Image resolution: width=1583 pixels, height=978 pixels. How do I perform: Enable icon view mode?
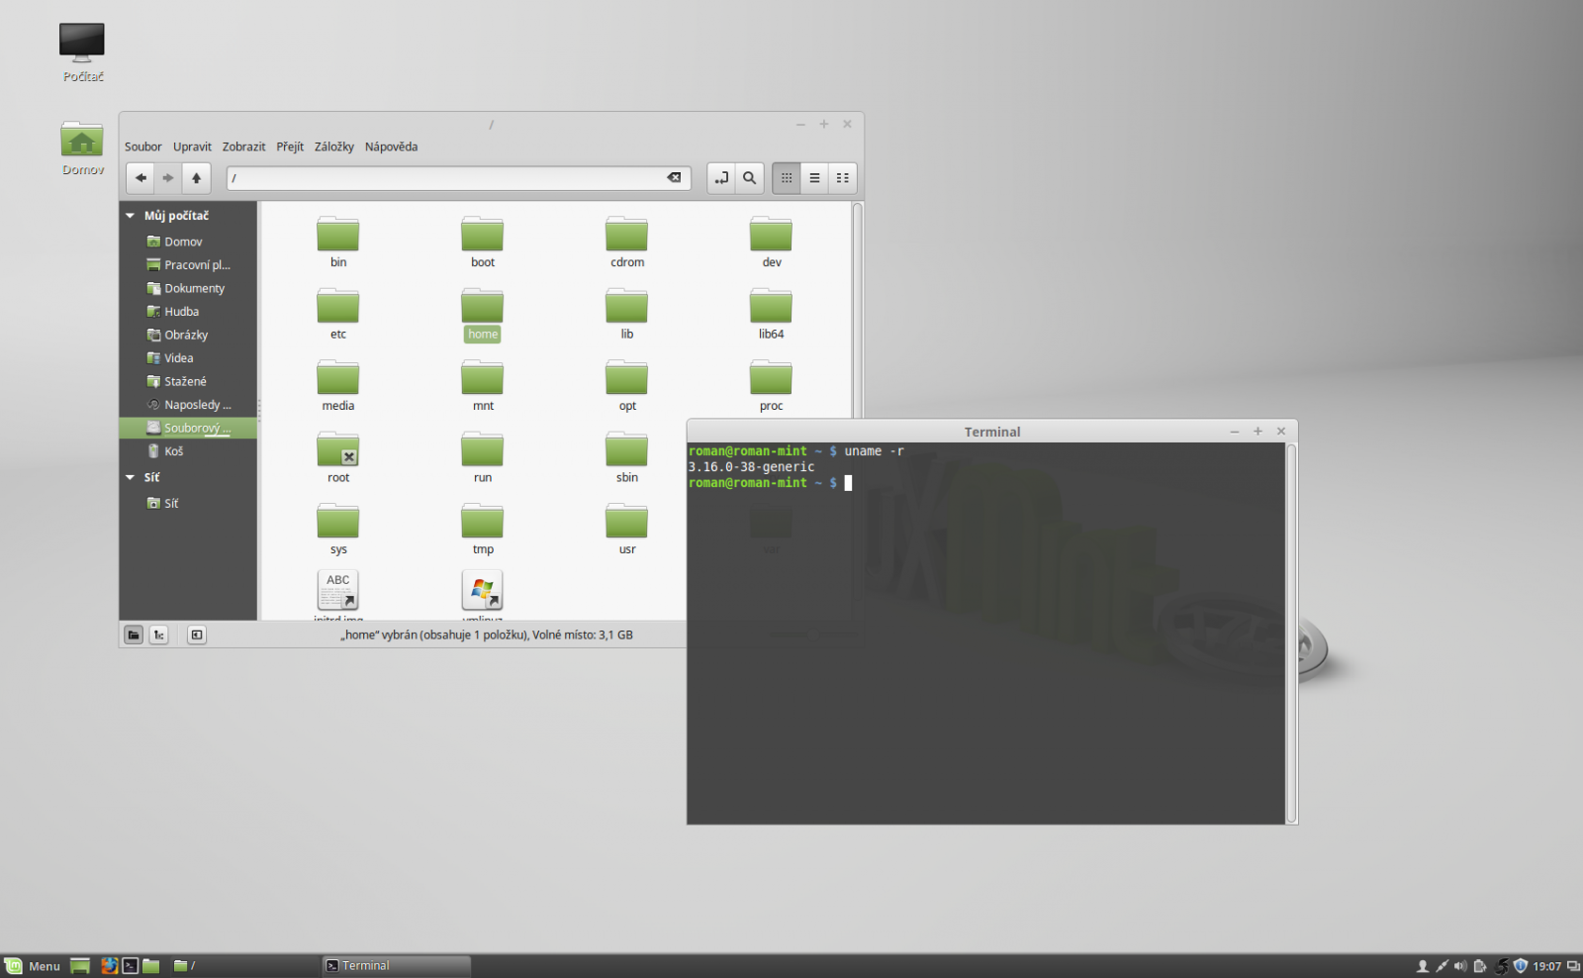786,178
